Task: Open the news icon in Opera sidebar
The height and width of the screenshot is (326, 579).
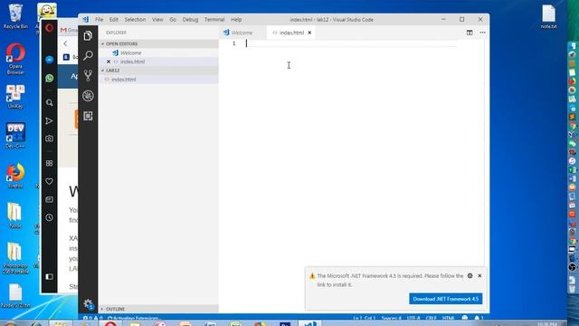Action: [x=49, y=199]
